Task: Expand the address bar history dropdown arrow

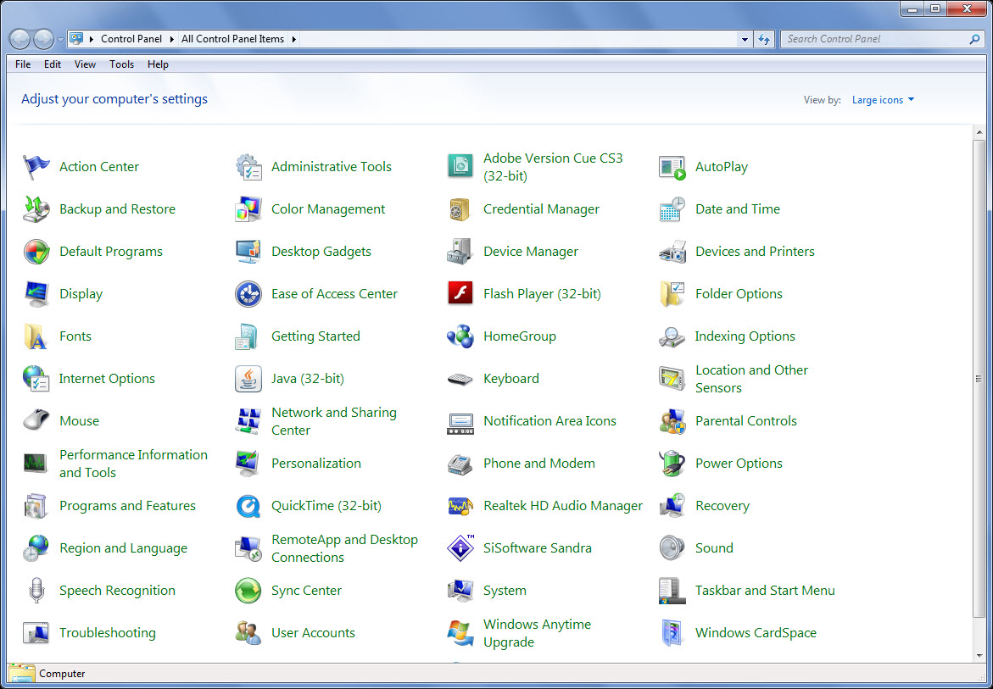Action: point(745,39)
